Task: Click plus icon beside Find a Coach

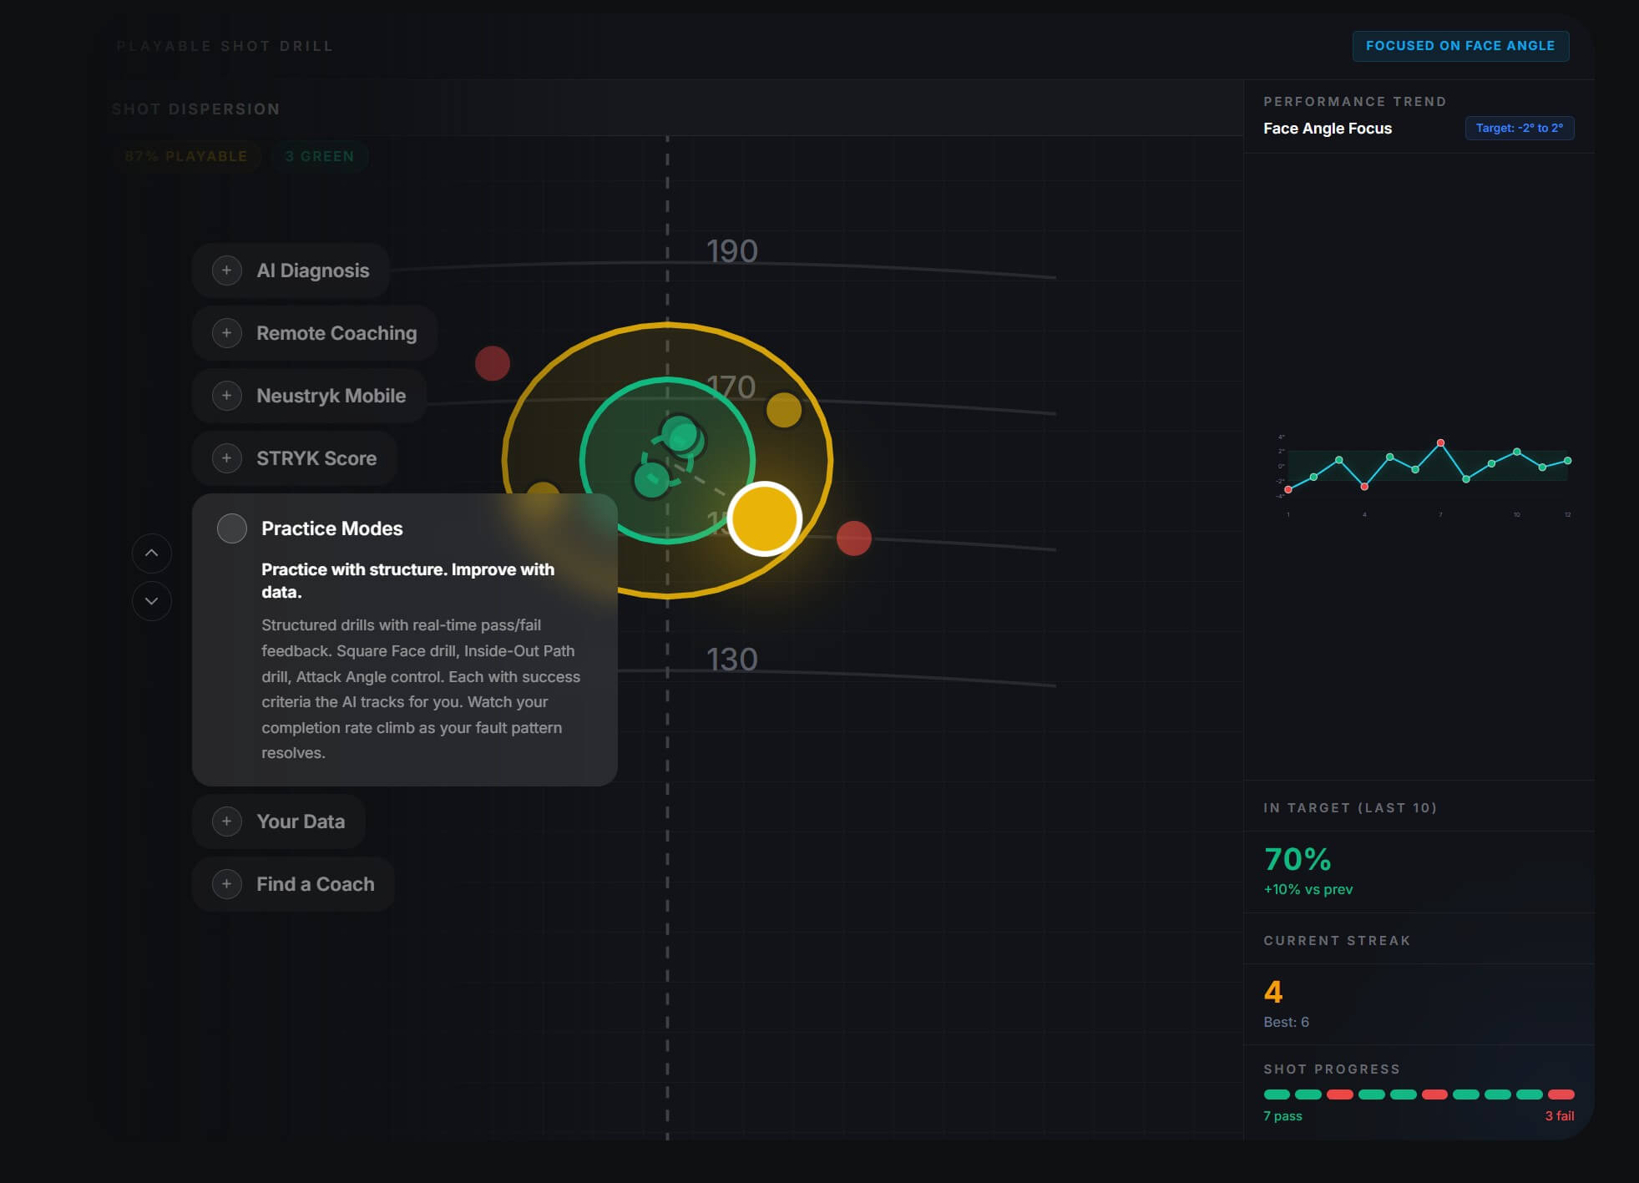Action: pyautogui.click(x=226, y=884)
